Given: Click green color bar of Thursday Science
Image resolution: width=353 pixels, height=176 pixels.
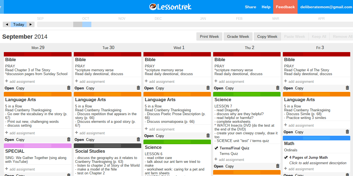Looking at the screenshot, I should click(x=247, y=94).
